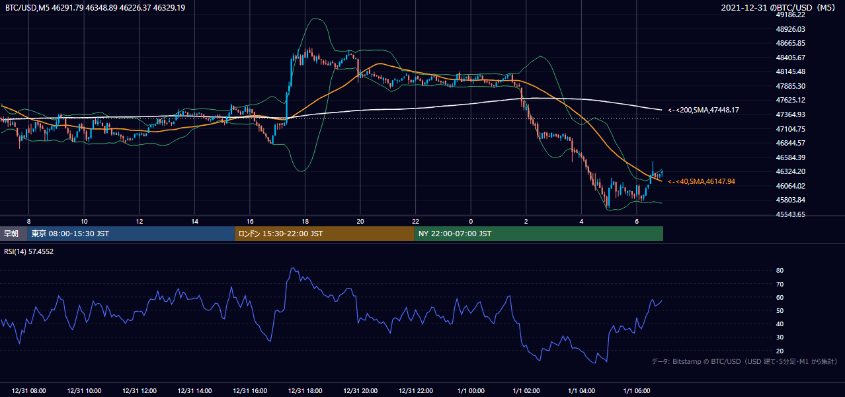Click price axis value 47885.30
This screenshot has height=397, width=845.
pyautogui.click(x=791, y=86)
